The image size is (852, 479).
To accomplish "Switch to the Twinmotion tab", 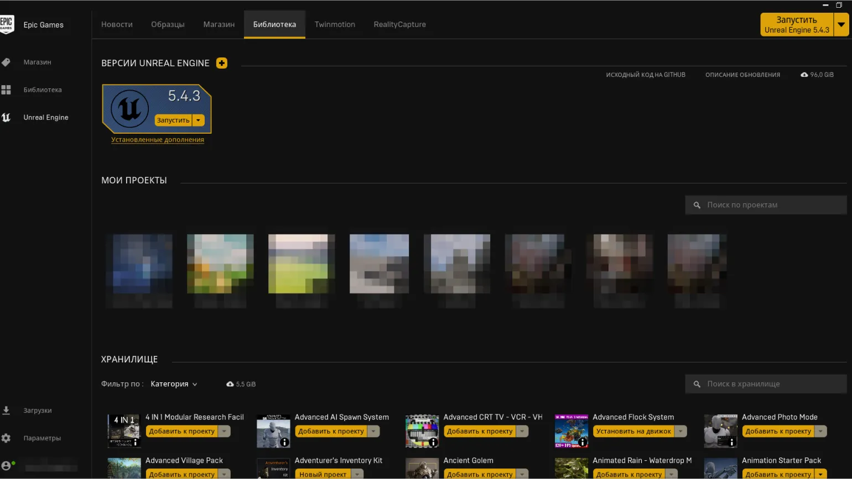I will coord(335,24).
